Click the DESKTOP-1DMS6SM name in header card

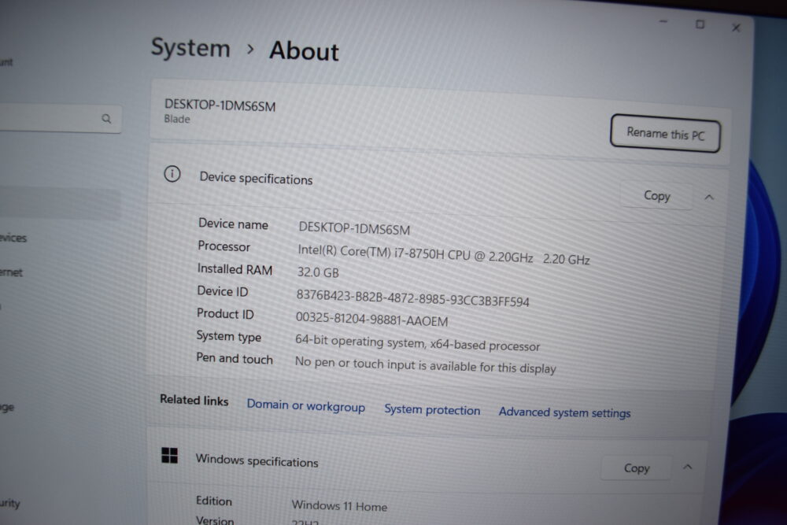[x=220, y=105]
